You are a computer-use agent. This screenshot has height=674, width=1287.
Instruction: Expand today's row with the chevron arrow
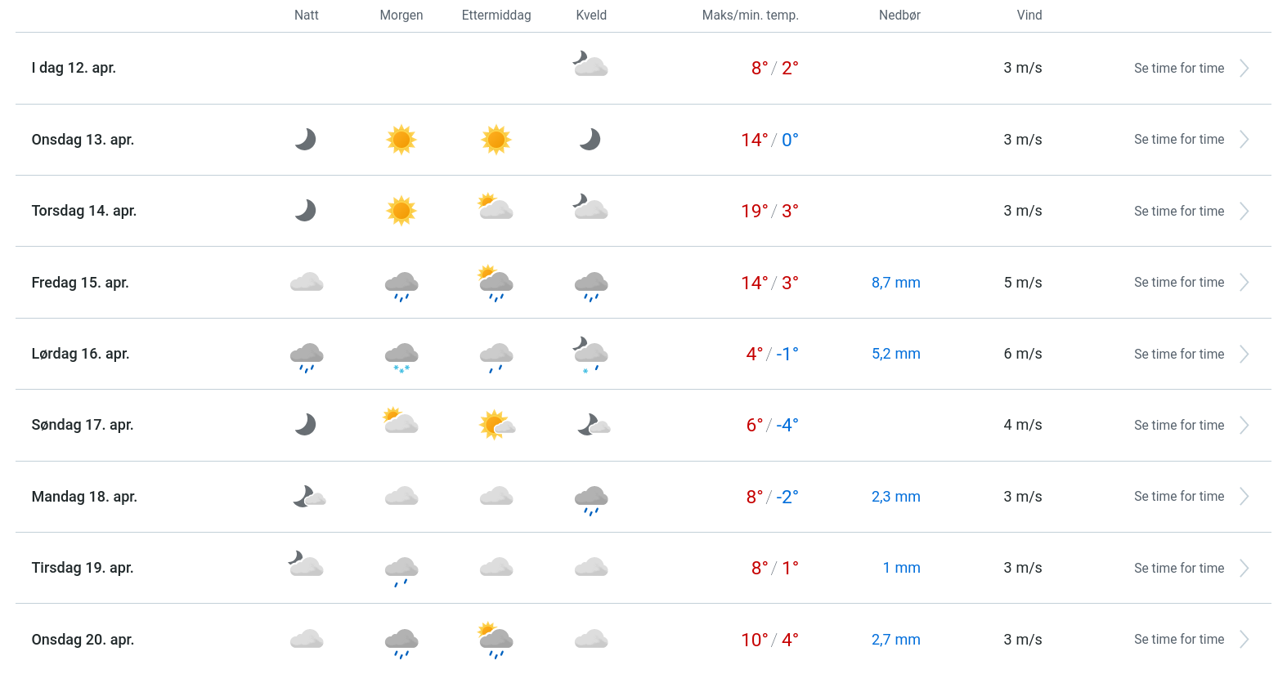[1244, 69]
